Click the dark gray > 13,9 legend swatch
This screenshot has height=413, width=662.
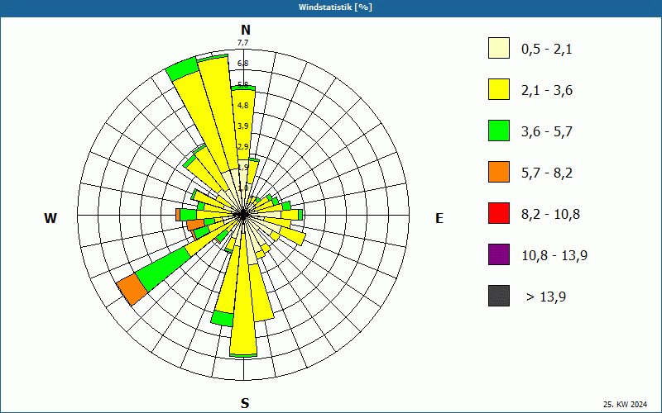499,296
